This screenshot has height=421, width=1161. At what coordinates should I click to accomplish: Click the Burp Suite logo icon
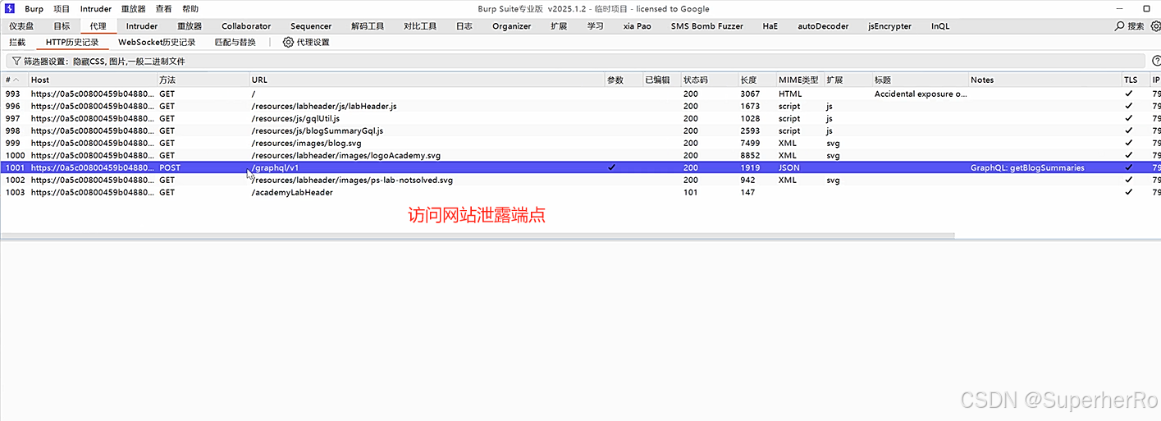pos(11,8)
